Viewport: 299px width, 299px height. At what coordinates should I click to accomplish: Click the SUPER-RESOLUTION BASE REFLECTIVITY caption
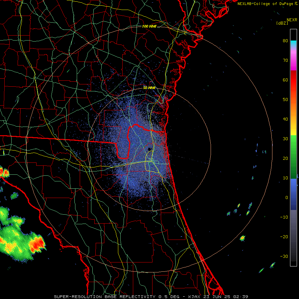coord(104,297)
